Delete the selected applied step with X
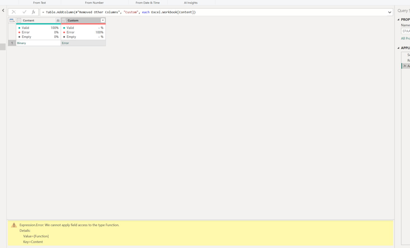This screenshot has height=248, width=410. [405, 66]
